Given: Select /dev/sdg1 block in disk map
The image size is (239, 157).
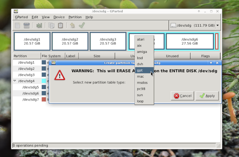Looking at the screenshot, I should point(32,41).
